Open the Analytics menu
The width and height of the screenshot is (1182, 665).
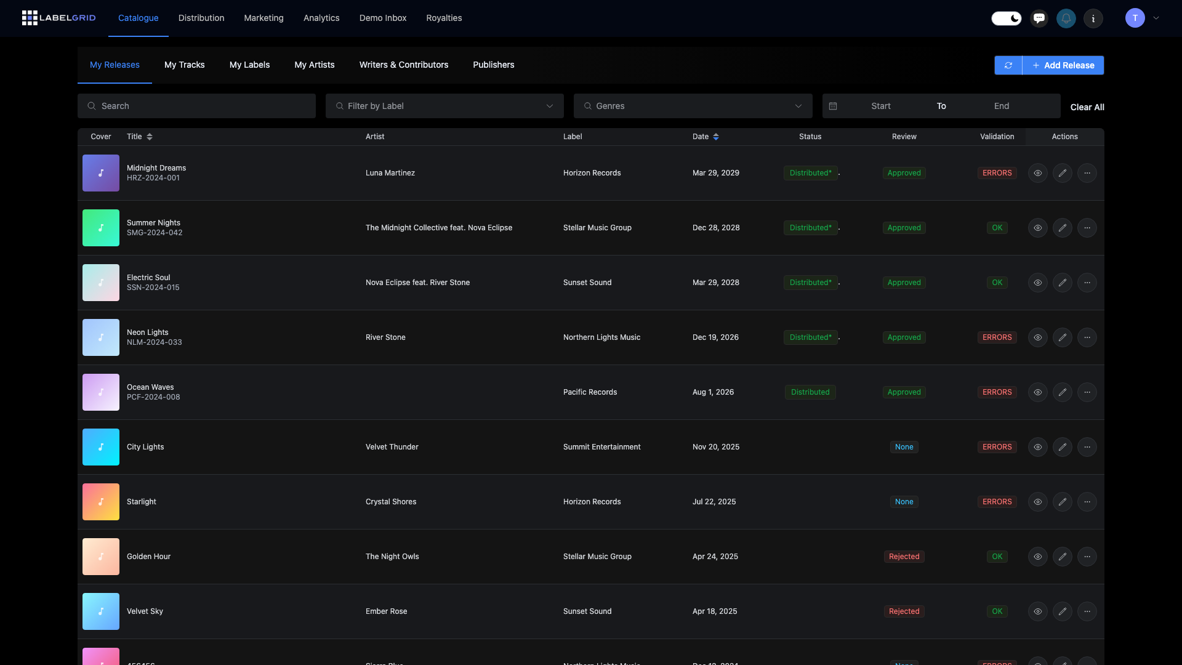[321, 18]
